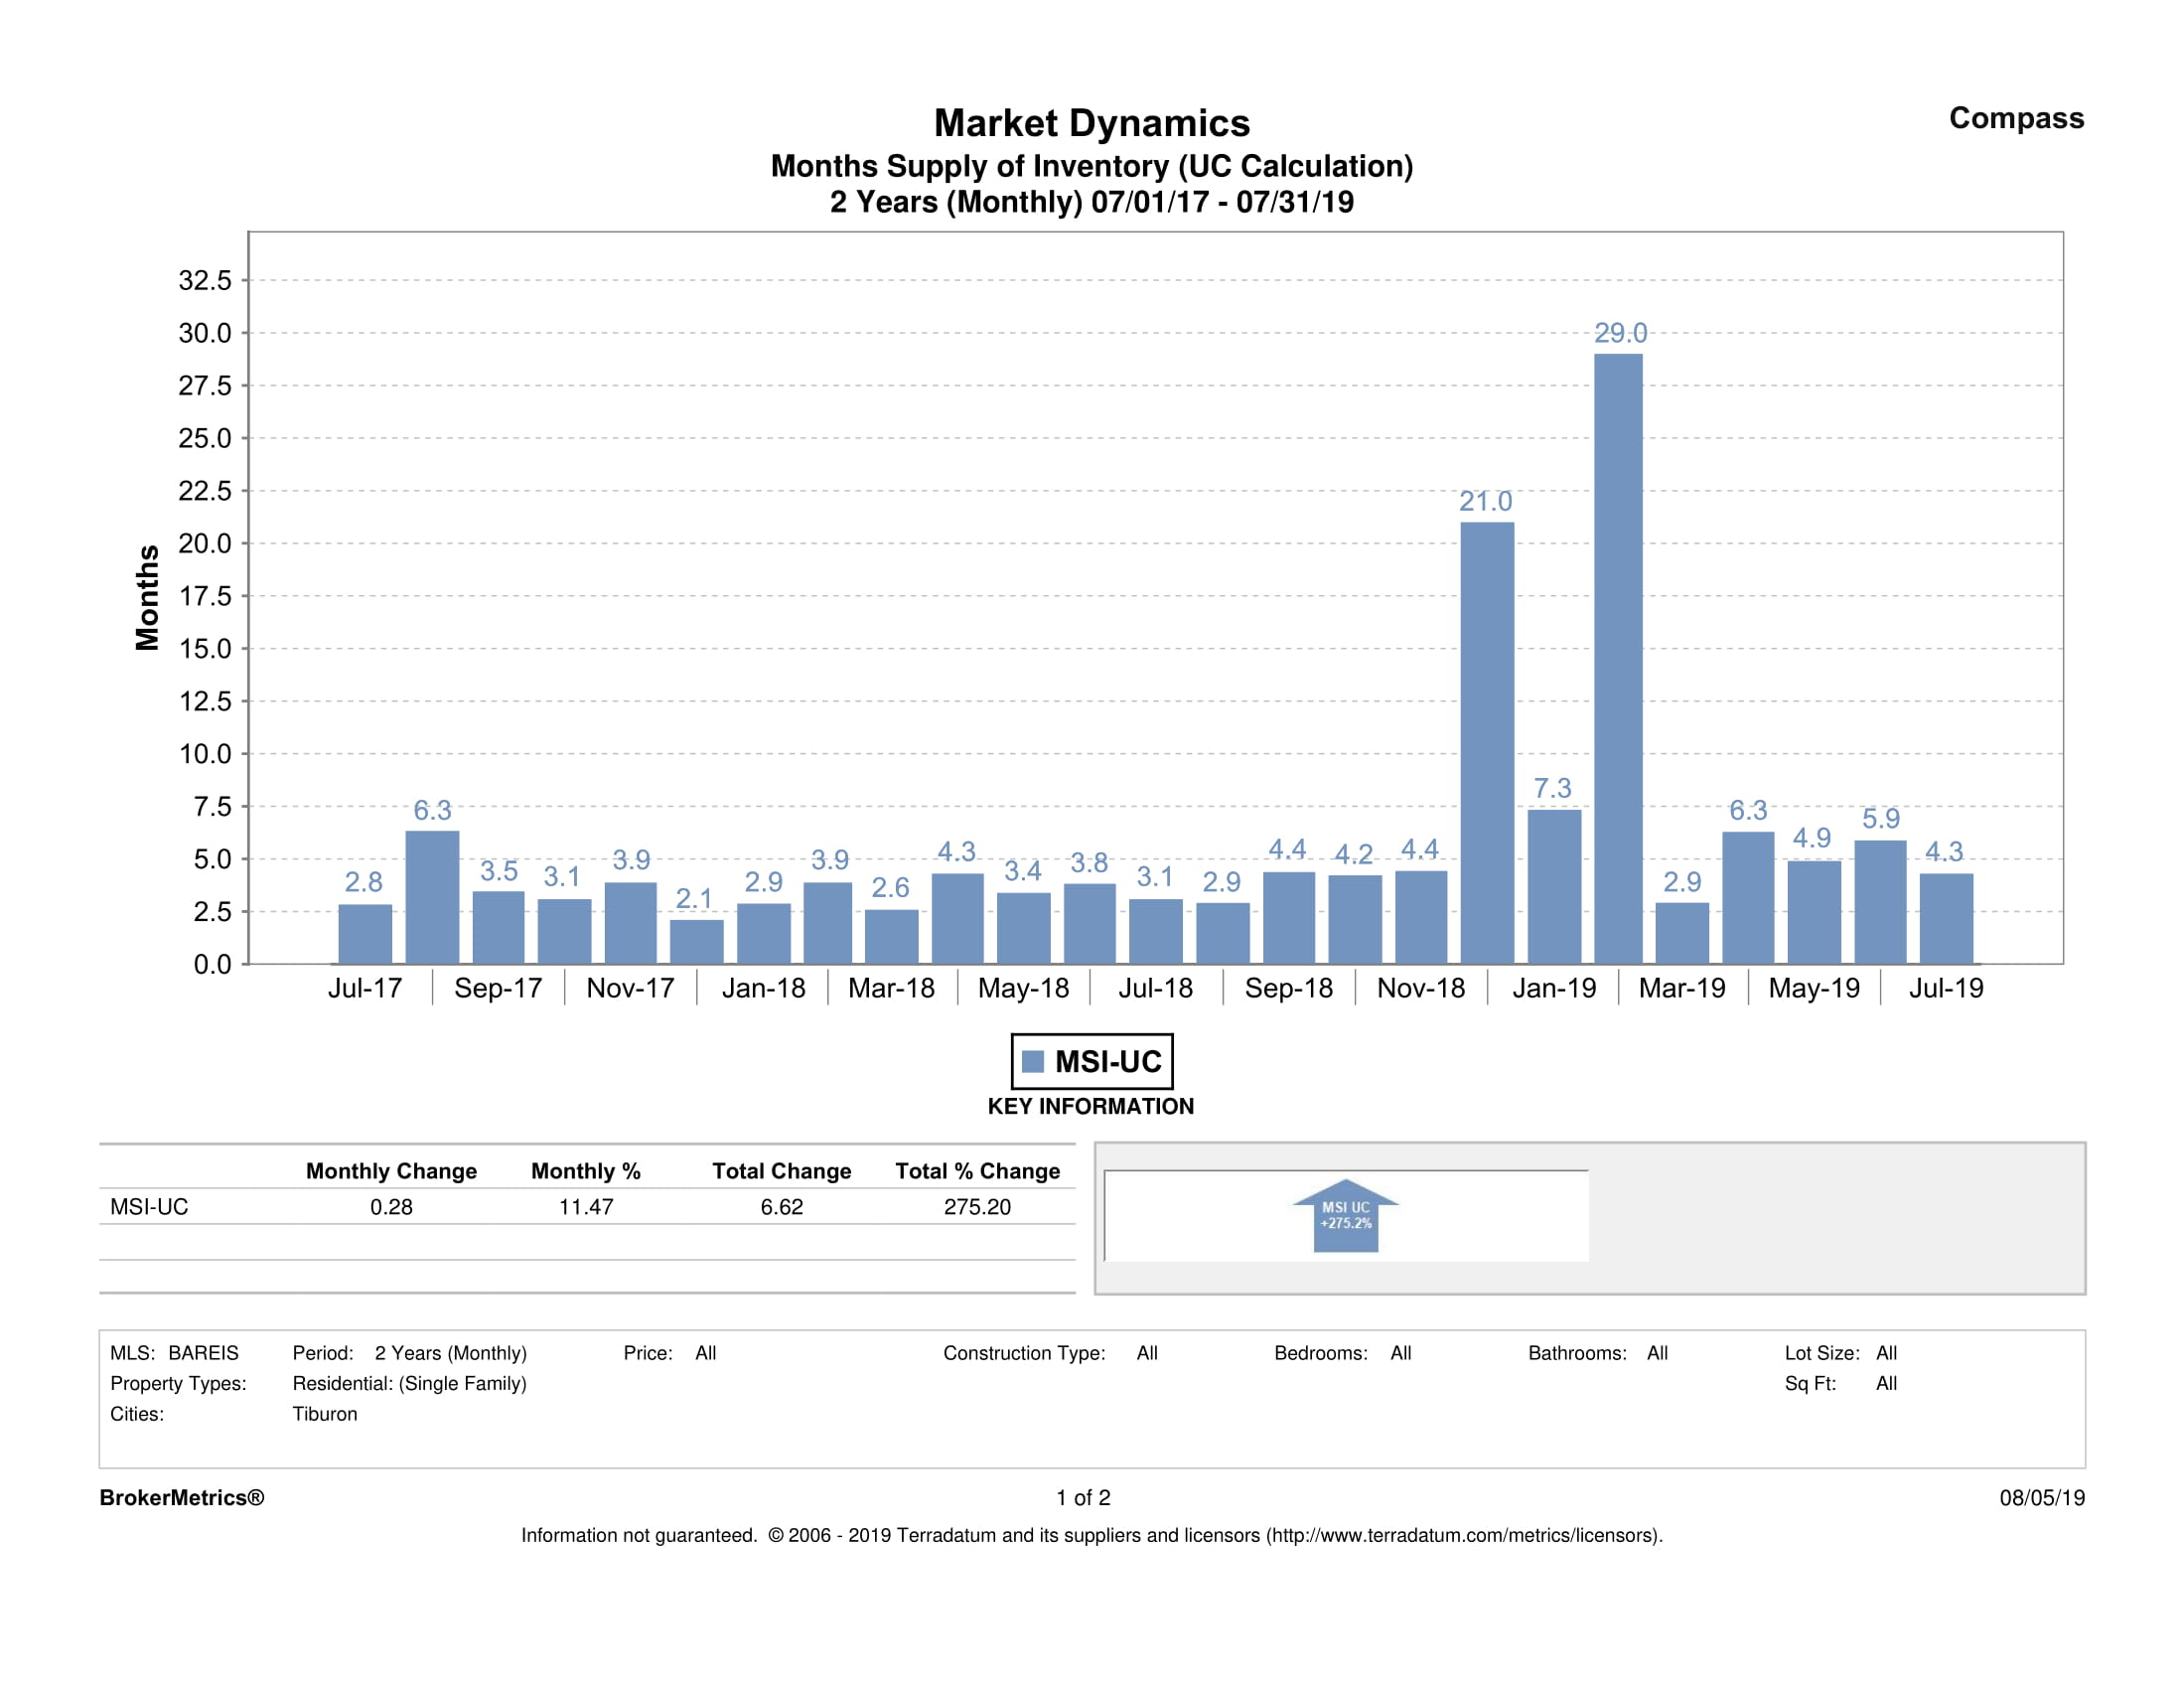Click the 30.0 y-axis tick label

coord(204,333)
